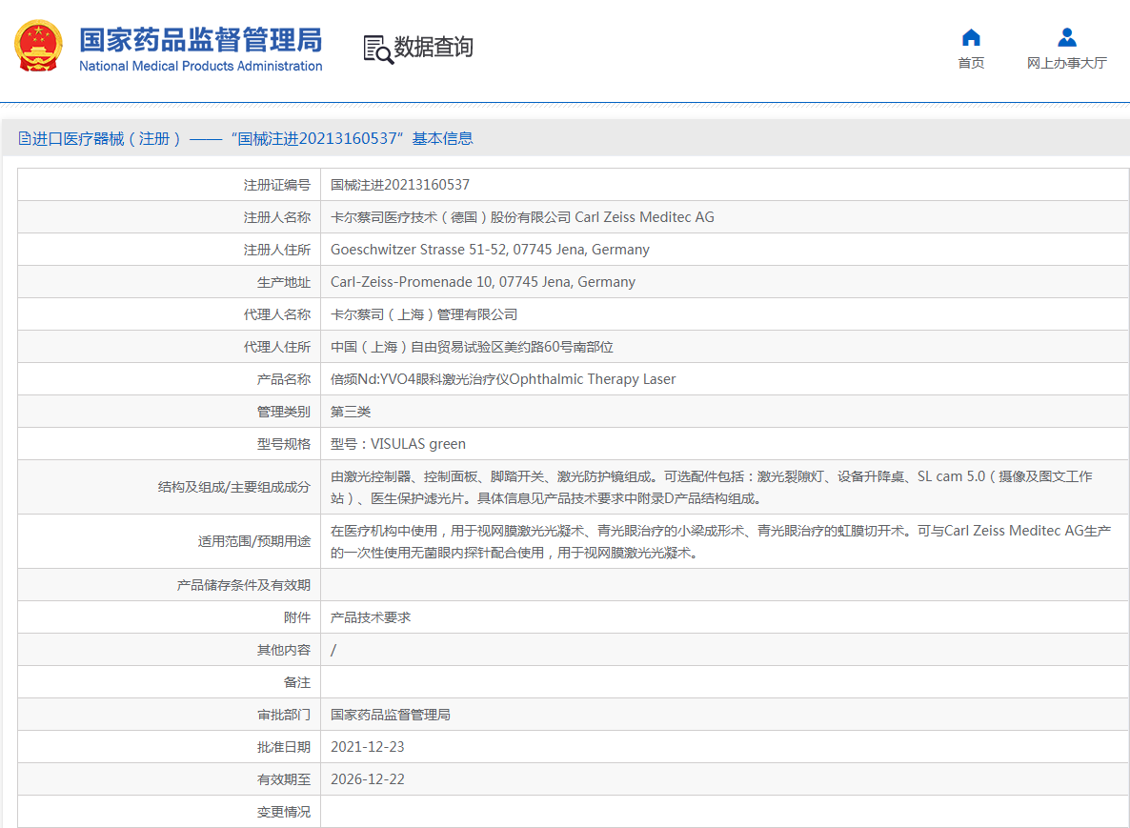1130x828 pixels.
Task: Click the 生产地址 label
Action: tap(283, 282)
